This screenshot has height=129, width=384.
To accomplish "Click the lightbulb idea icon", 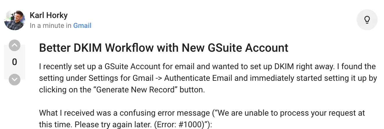I will (x=367, y=20).
